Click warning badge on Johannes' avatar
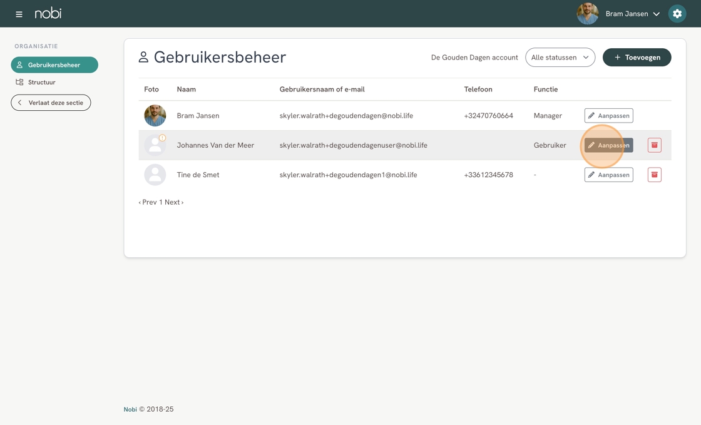 pos(163,138)
